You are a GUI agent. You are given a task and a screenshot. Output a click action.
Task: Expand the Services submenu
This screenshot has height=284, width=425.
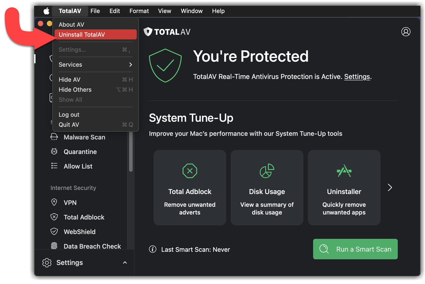tap(95, 64)
